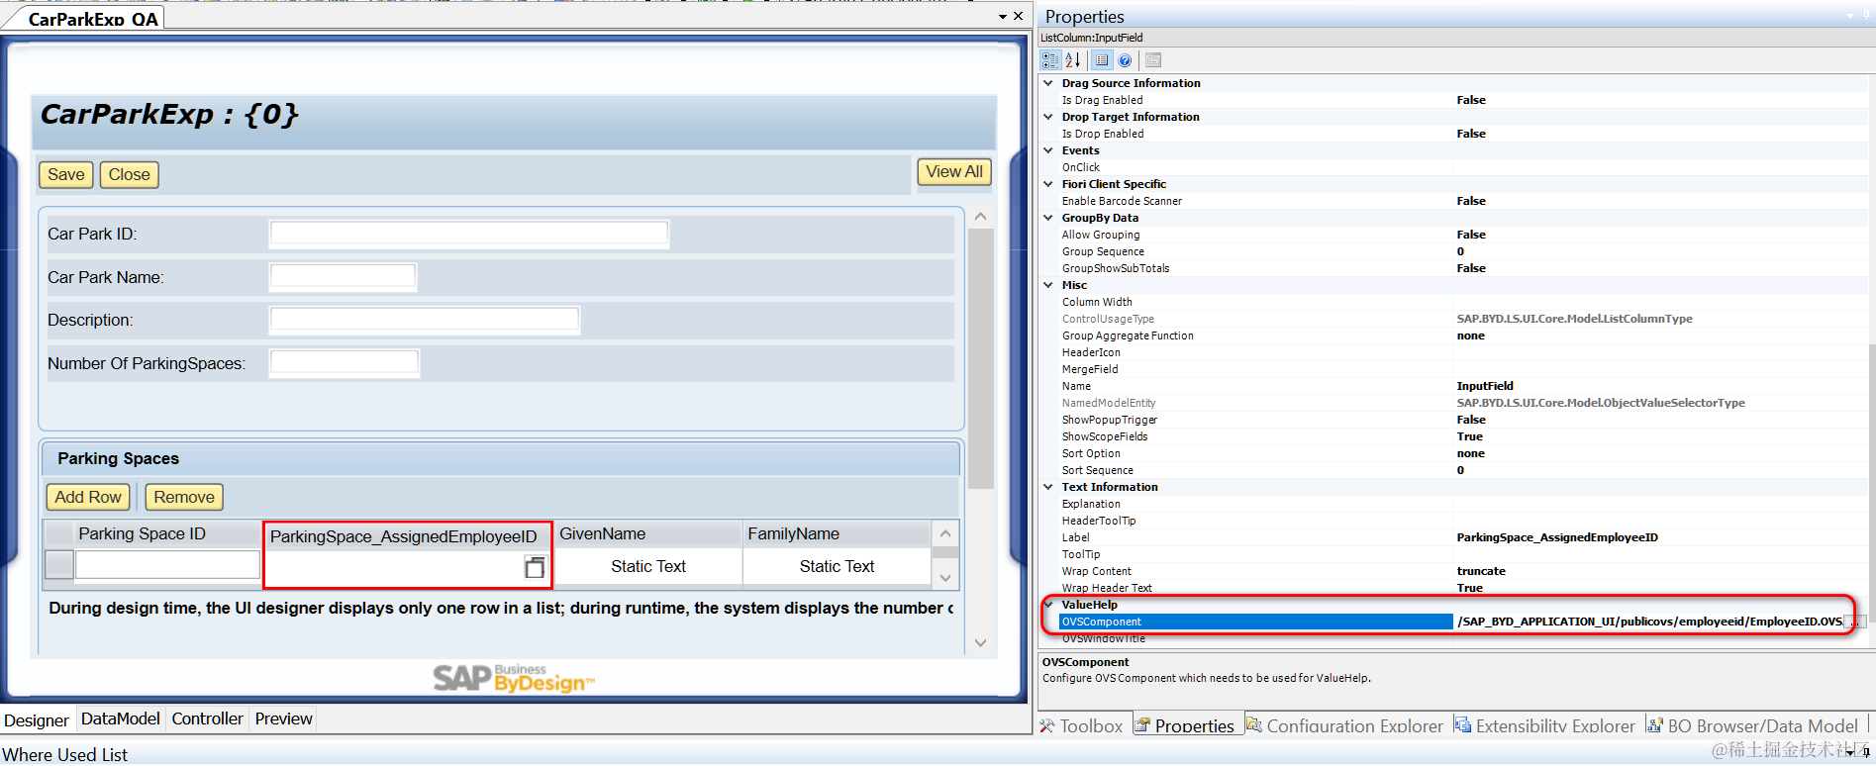Click the Car Park ID input field
1876x766 pixels.
[469, 235]
